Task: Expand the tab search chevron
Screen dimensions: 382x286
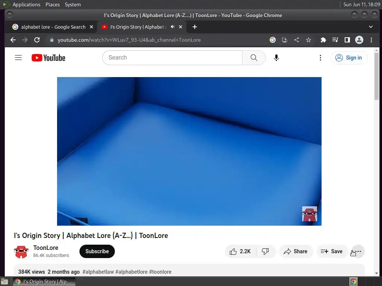Action: pyautogui.click(x=371, y=27)
